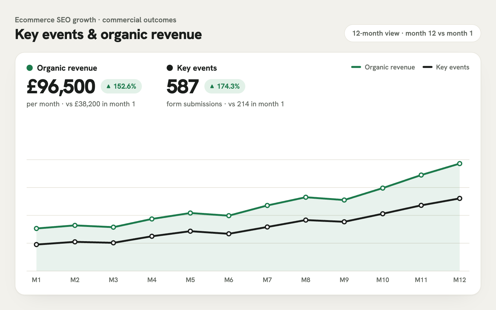Click the Organic revenue point at M5

190,213
